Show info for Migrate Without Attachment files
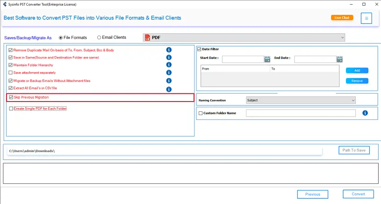Screen dimensions: 381x204 pos(169,80)
